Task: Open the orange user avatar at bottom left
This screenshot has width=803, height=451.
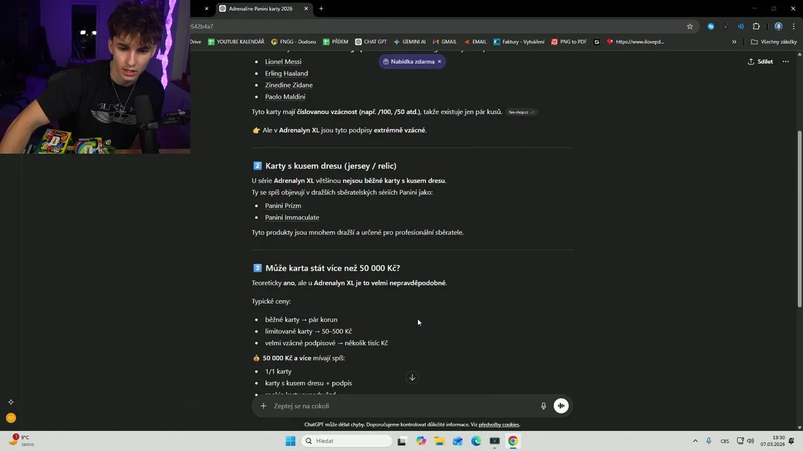Action: (11, 418)
